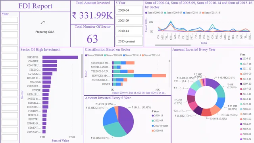Screen dimensions: 254x143
Task: Click 2013-14 in the donut Year legend
Action: pyautogui.click(x=246, y=94)
